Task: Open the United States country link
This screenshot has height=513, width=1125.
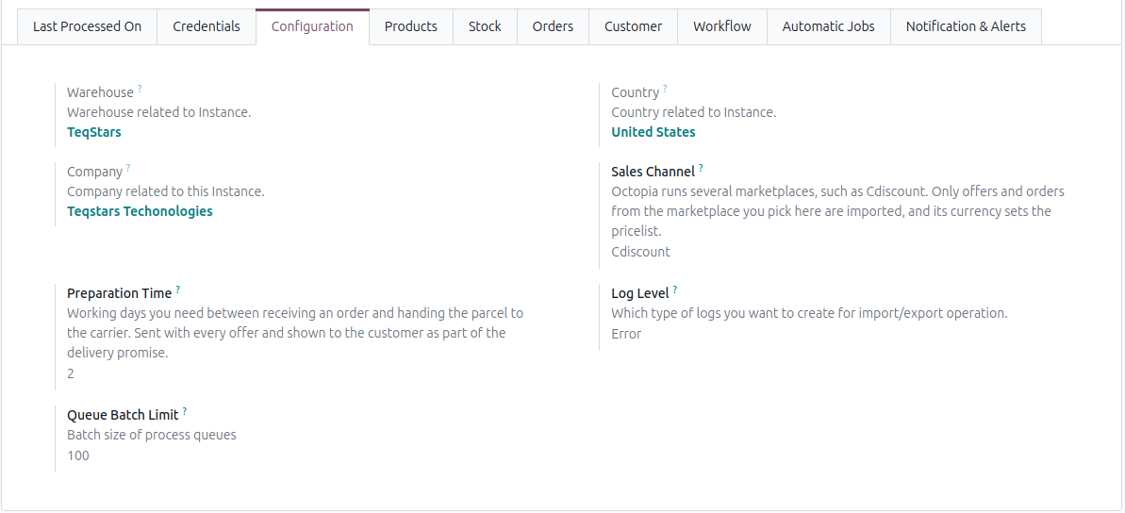Action: [653, 132]
